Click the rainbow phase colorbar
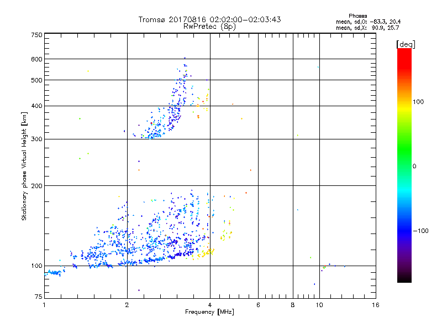Image resolution: width=442 pixels, height=332 pixels. click(x=404, y=165)
